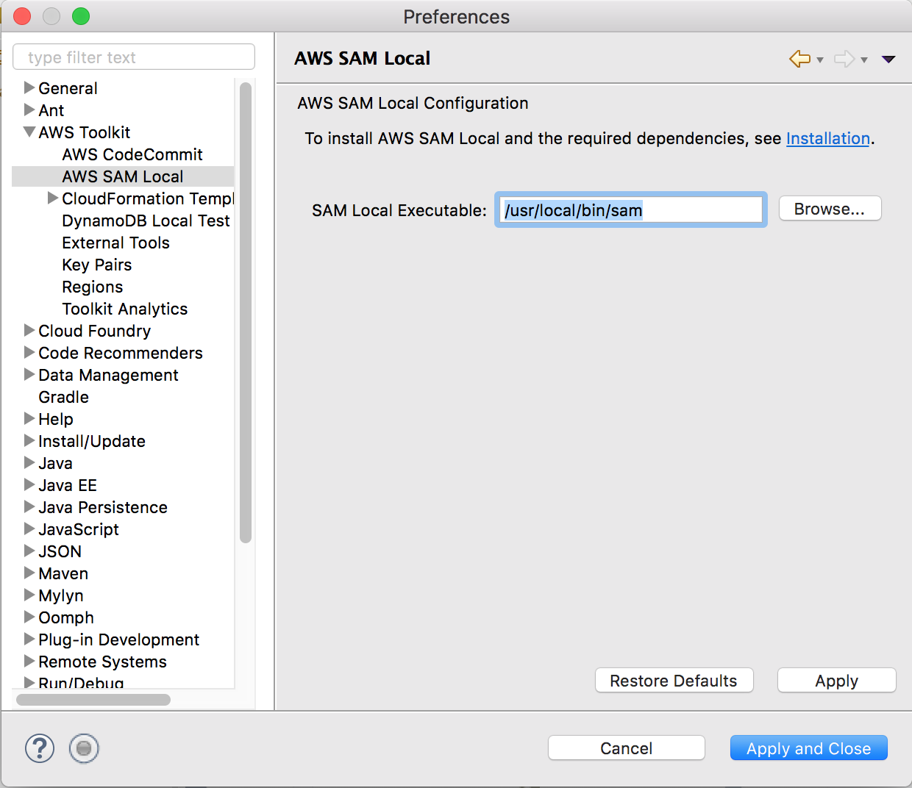Click the Browse... button

[x=830, y=209]
